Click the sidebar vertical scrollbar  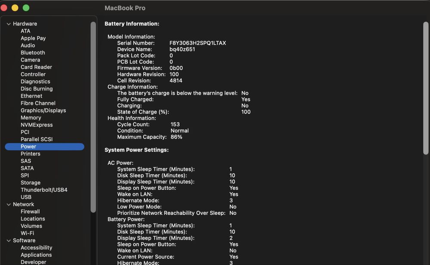tap(93, 116)
